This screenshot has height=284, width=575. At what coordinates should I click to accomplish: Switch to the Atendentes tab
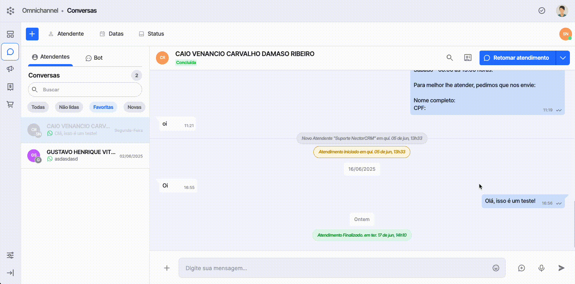coord(51,57)
